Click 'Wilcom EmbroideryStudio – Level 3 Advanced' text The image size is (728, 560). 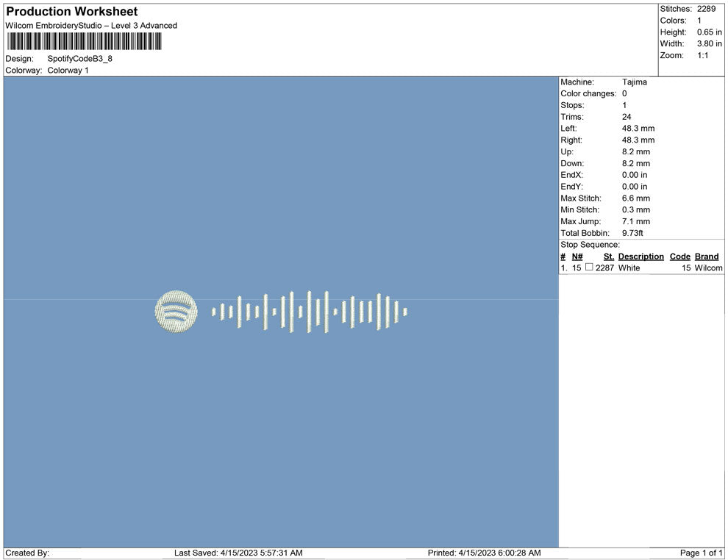(x=91, y=26)
